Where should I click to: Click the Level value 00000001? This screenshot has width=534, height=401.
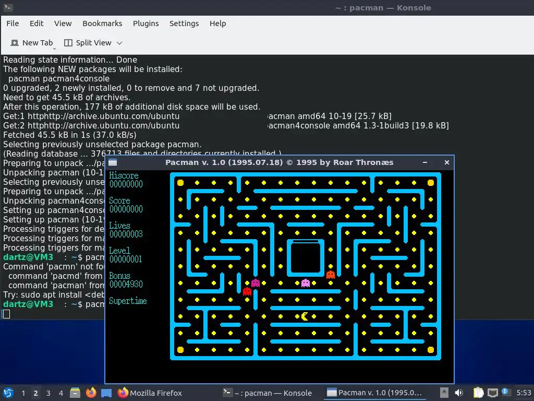[x=126, y=259]
